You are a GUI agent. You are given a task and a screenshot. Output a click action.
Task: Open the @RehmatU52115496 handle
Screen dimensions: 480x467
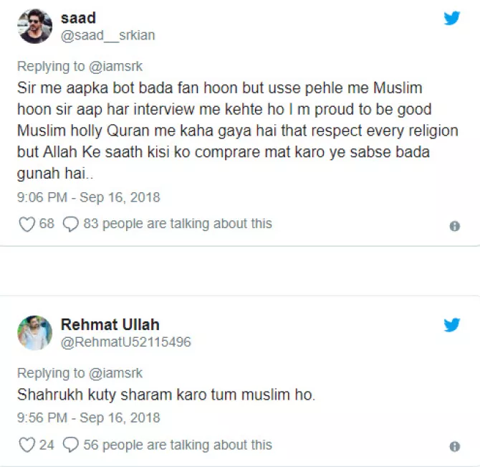[126, 342]
